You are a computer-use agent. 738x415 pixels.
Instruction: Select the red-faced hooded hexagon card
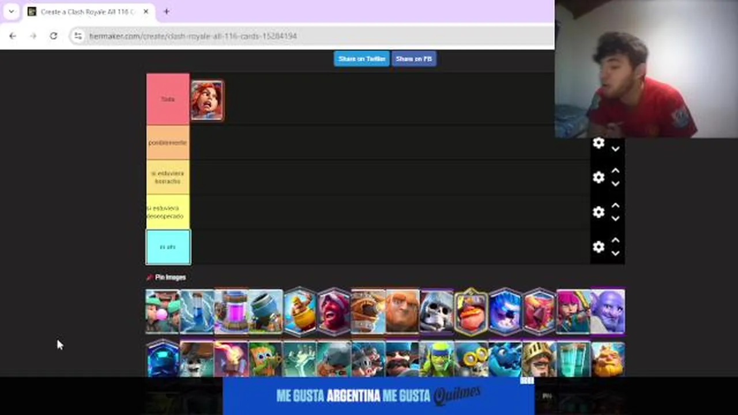[334, 311]
